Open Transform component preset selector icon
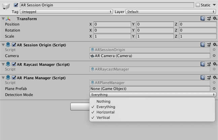 click(209, 18)
